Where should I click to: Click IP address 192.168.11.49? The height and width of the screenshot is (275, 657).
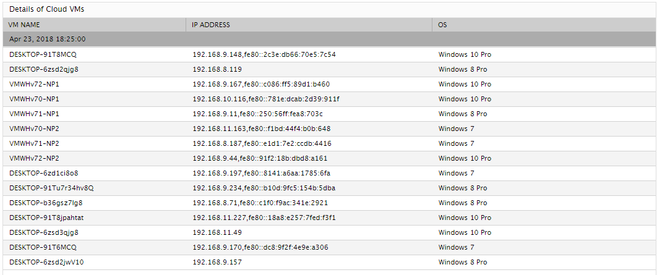[x=217, y=232]
